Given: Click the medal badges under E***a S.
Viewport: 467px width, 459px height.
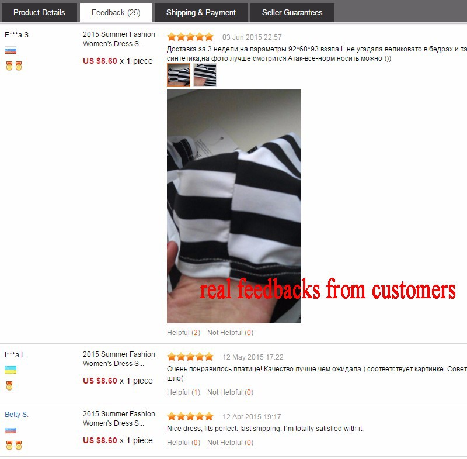Looking at the screenshot, I should 14,66.
